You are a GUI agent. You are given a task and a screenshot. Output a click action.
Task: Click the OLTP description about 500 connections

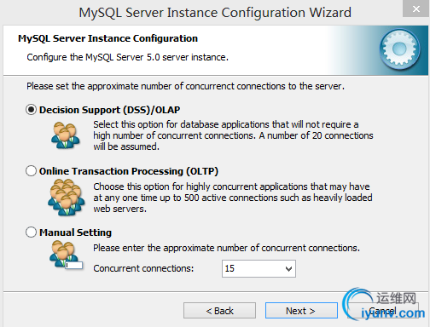233,198
